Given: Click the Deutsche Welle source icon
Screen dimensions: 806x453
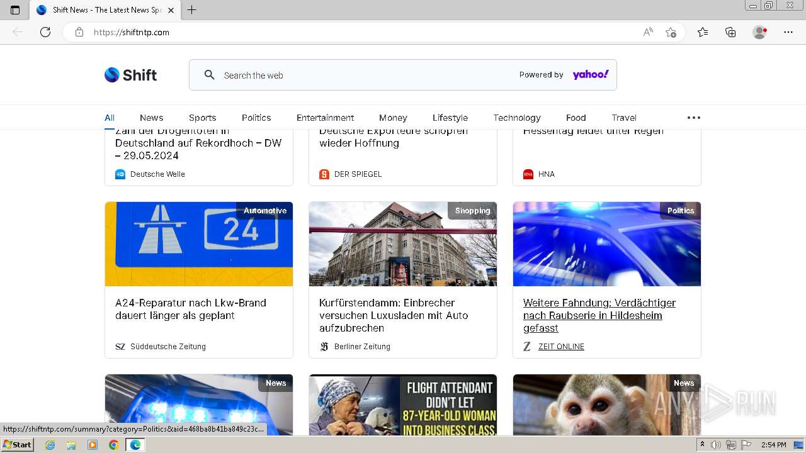Looking at the screenshot, I should 120,174.
